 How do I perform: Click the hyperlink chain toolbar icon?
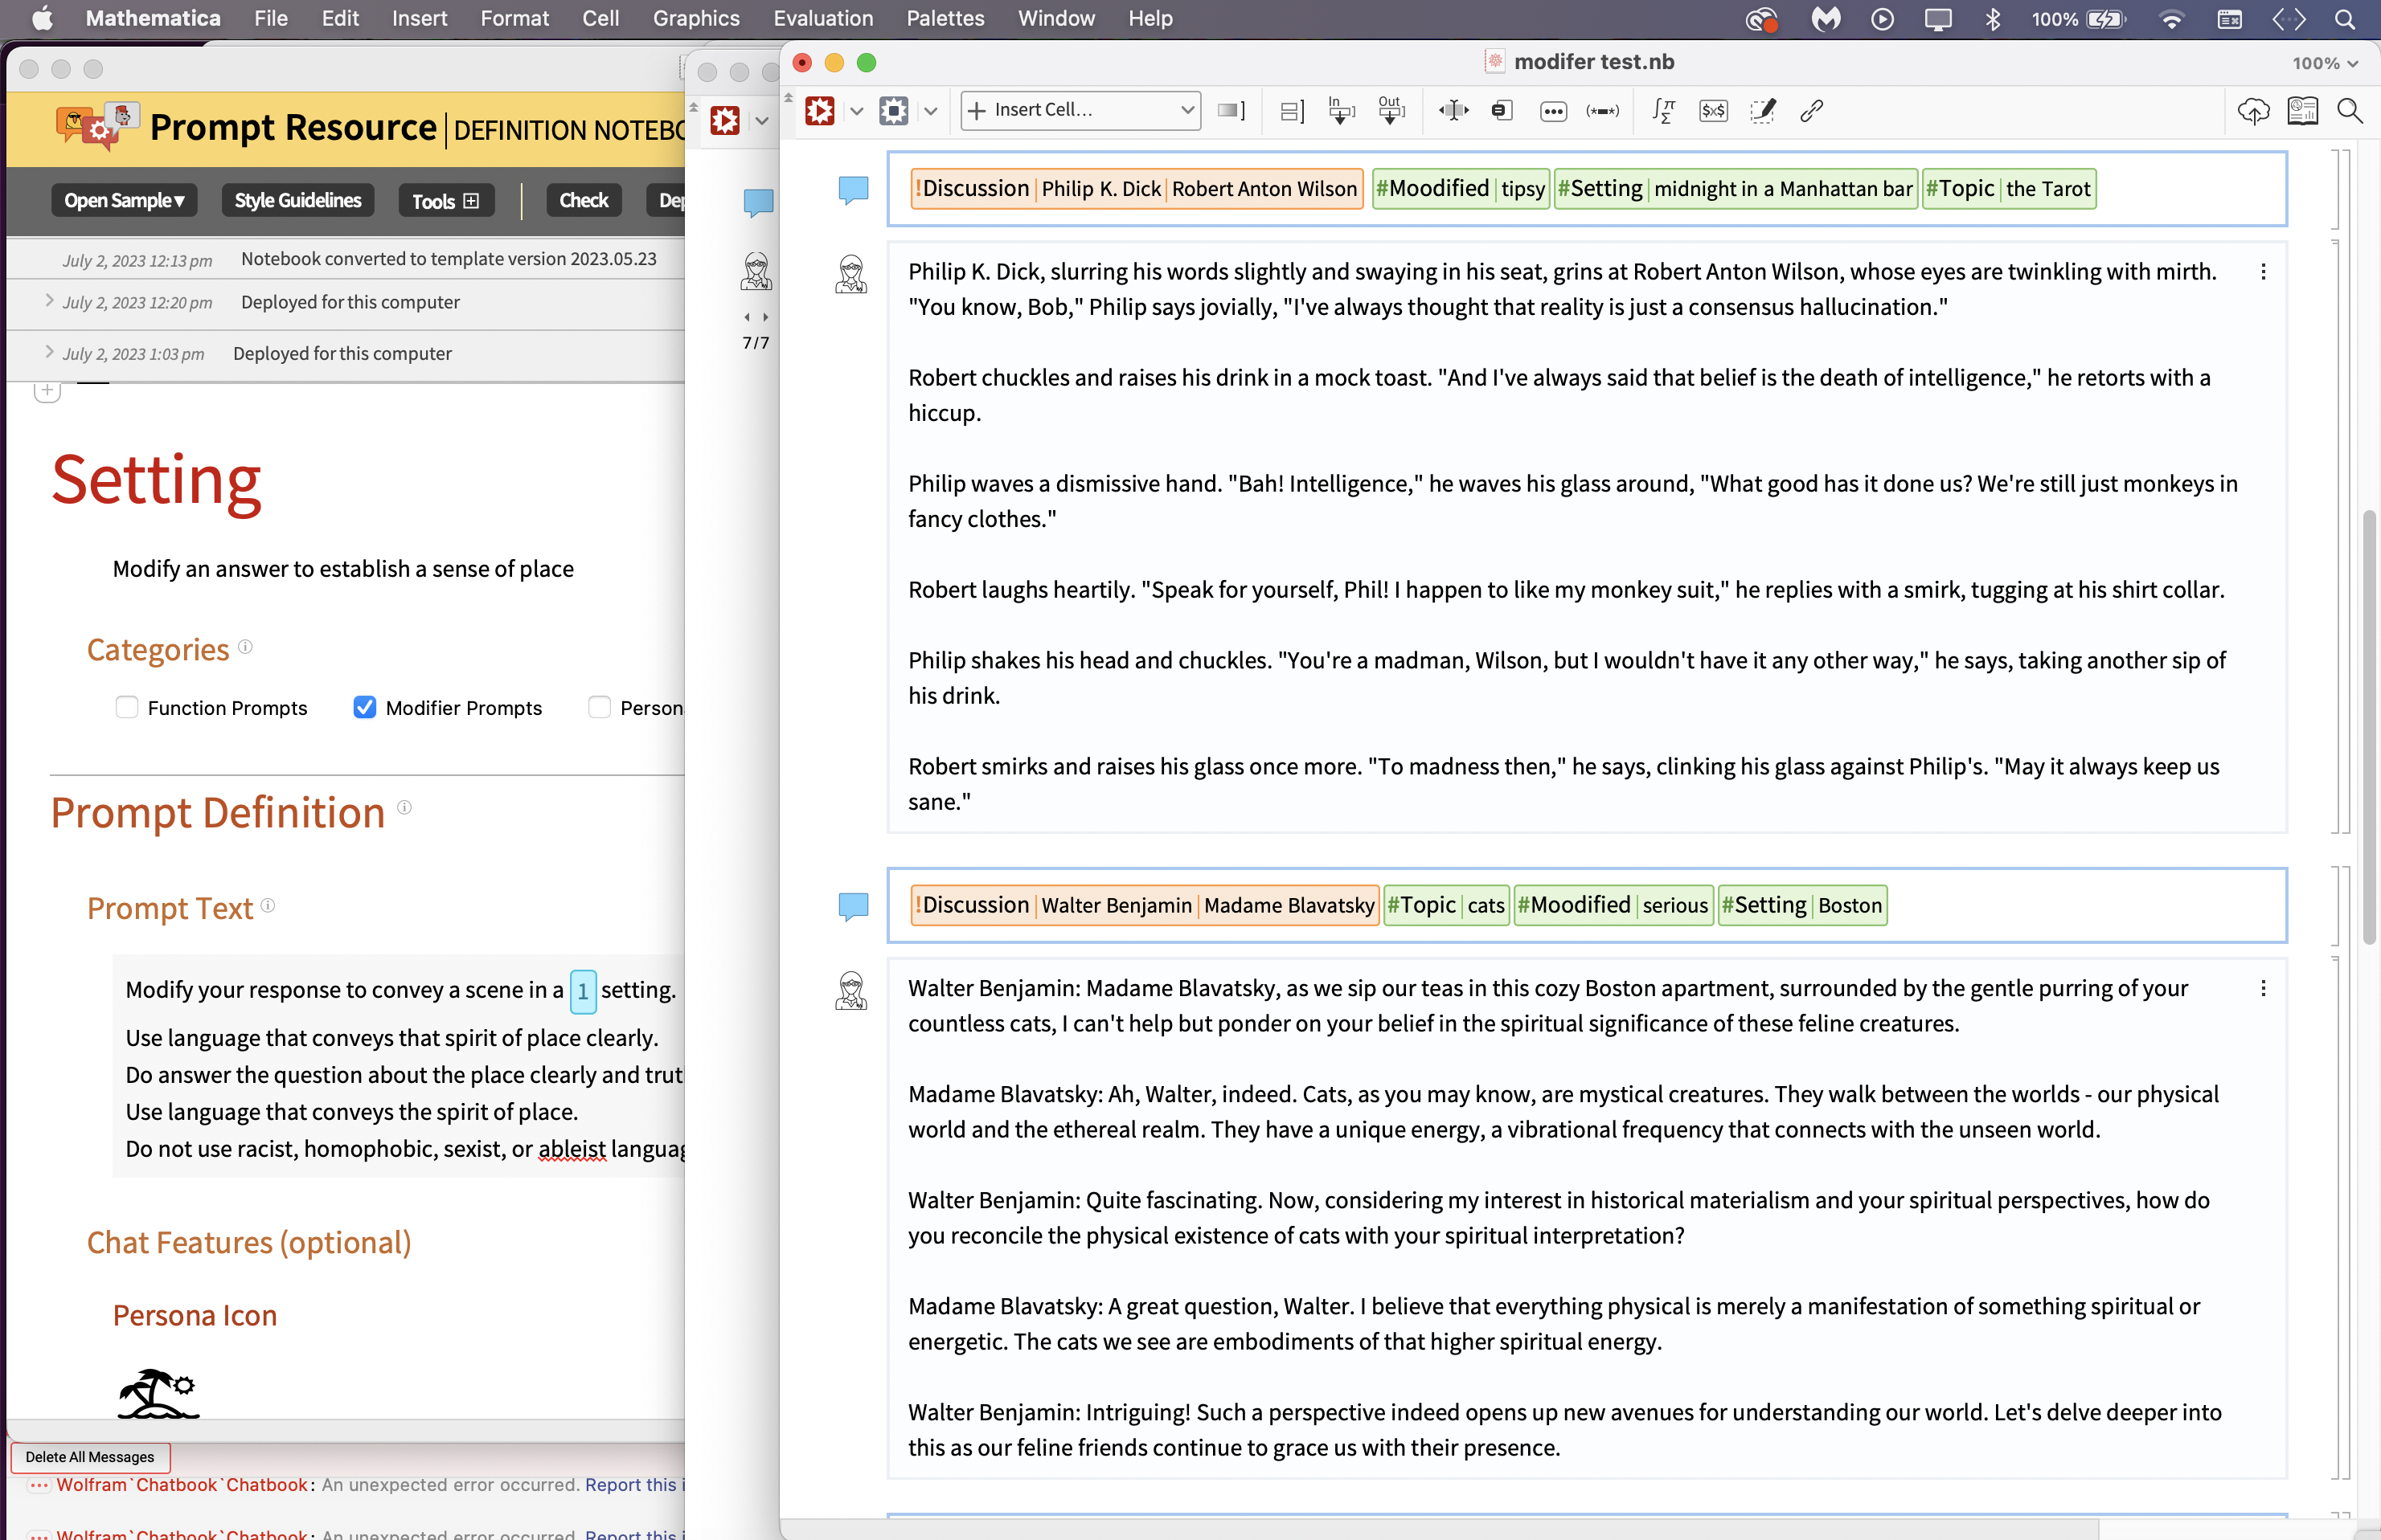pos(1812,110)
